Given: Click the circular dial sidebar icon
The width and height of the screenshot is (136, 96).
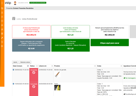Looking at the screenshot, I should pyautogui.click(x=2, y=21).
